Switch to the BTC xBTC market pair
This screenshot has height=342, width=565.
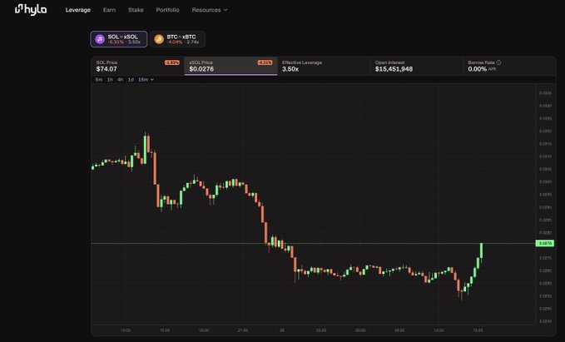177,39
